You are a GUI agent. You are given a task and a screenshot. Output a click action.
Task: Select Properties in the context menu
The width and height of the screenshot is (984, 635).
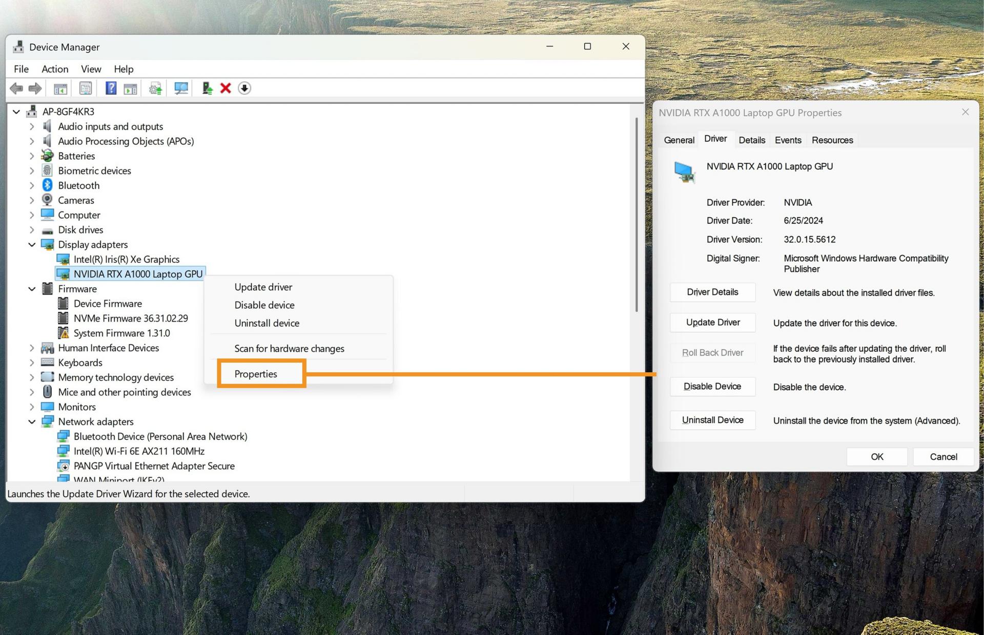pyautogui.click(x=256, y=374)
